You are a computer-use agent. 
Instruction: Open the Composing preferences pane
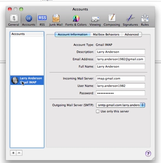point(112,20)
